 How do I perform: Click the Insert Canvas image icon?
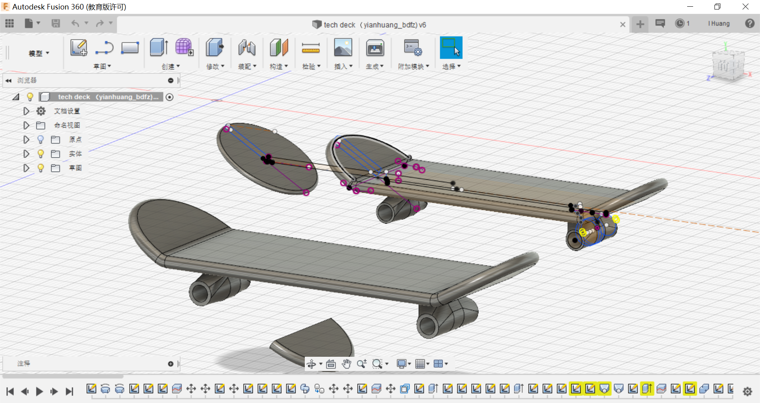click(343, 48)
